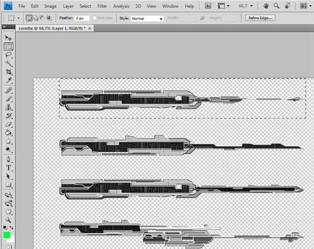
Task: Select the Zoom tool in toolbox
Action: pos(8,220)
